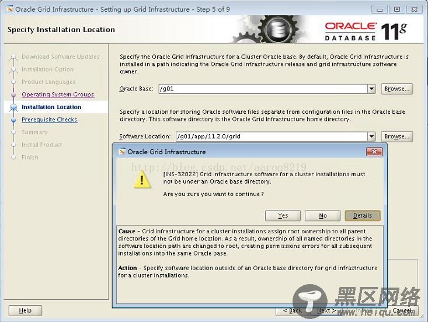Image resolution: width=428 pixels, height=322 pixels.
Task: Click the Download Software Updates step
Action: pos(61,57)
